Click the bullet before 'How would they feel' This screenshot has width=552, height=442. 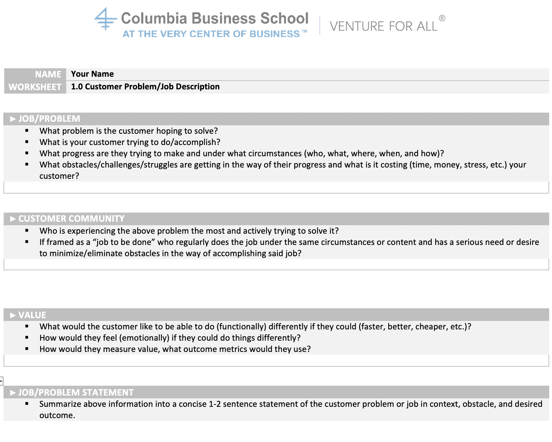pyautogui.click(x=27, y=337)
